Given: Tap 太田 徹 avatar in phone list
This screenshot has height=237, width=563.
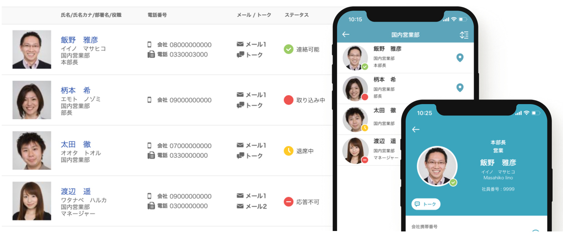Looking at the screenshot, I should tap(355, 119).
